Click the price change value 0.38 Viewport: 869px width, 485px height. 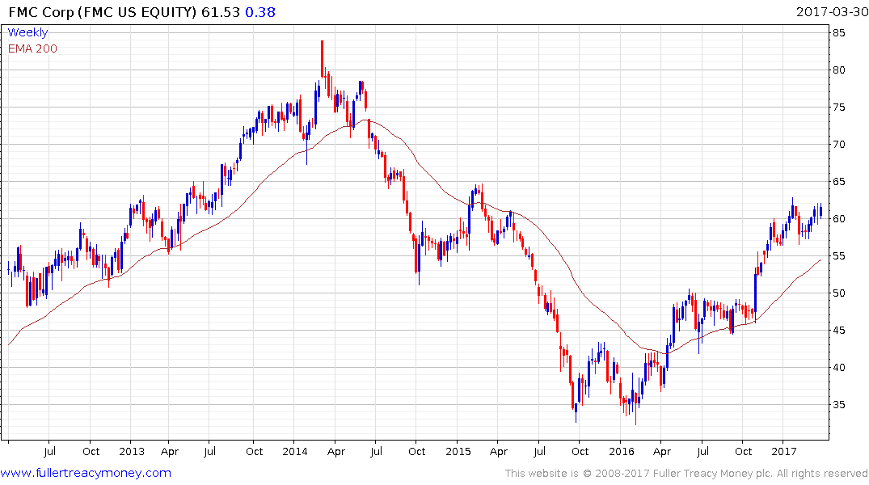point(260,12)
